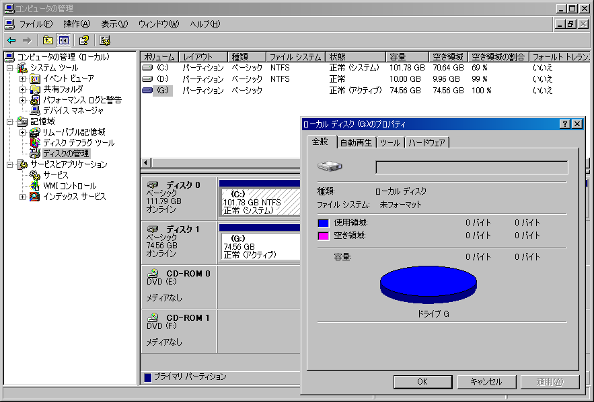Viewport: 594px width, 402px height.
Task: Open サービス in the console tree
Action: [x=55, y=175]
